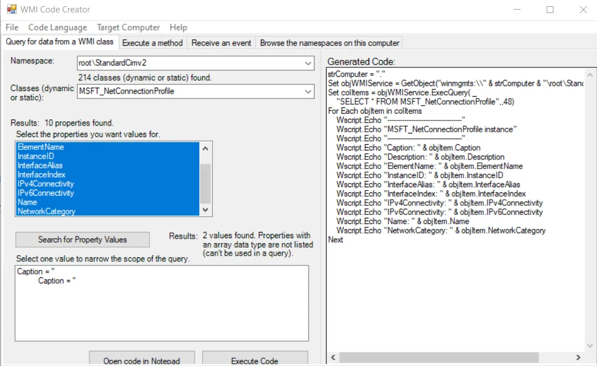
Task: Switch to the Execute a method tab
Action: (x=152, y=43)
